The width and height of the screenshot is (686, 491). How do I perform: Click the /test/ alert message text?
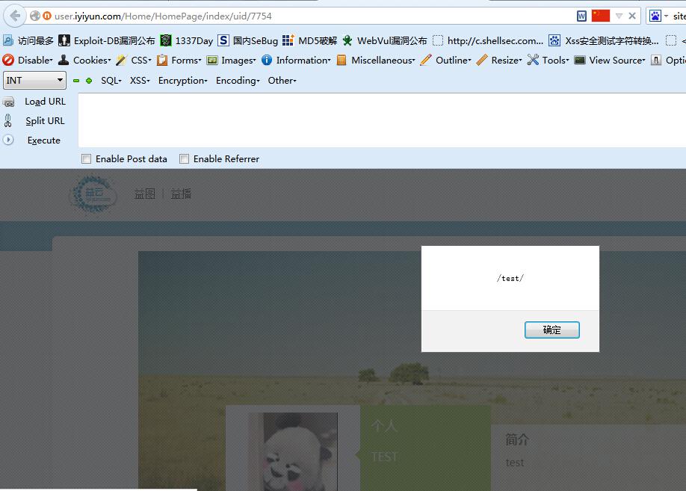(510, 278)
